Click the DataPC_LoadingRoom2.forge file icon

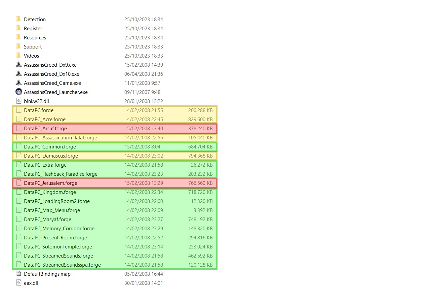click(x=19, y=201)
